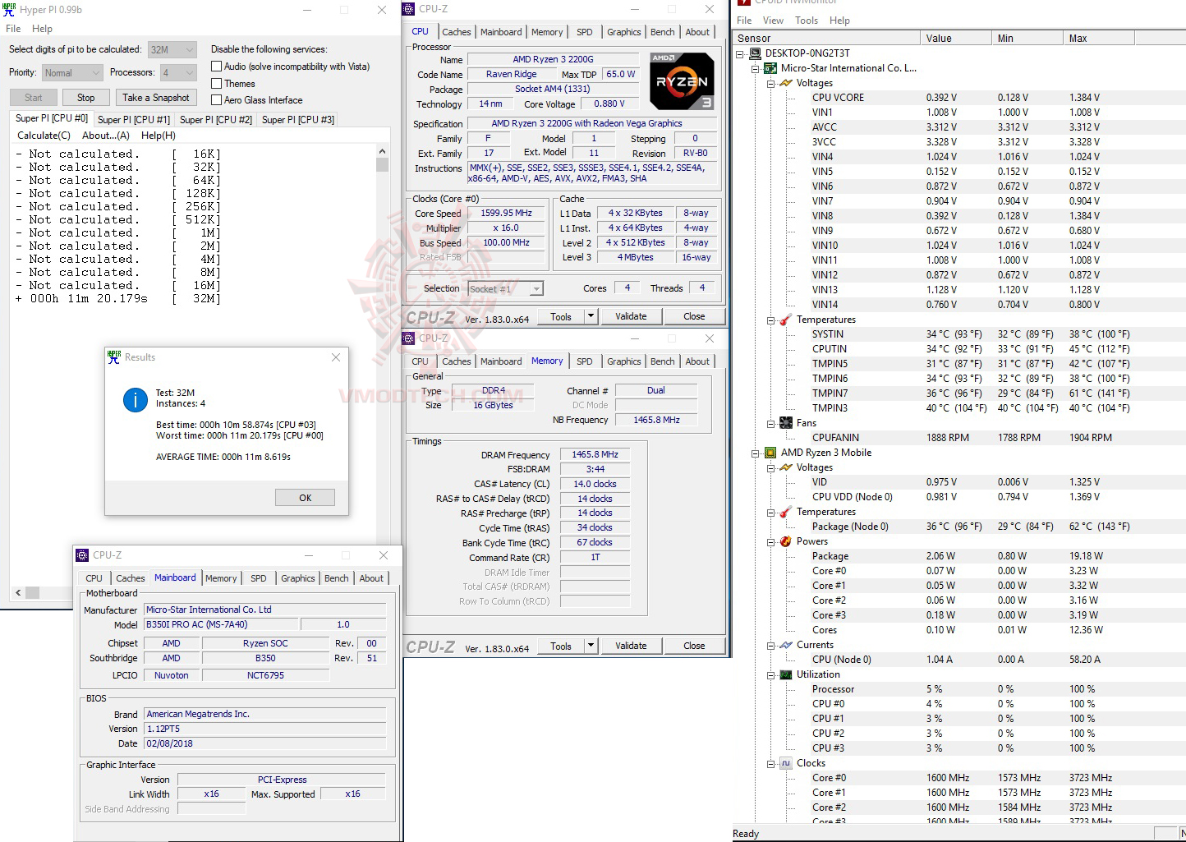This screenshot has height=842, width=1186.
Task: Click the AMD Ryzen 3 logo image
Action: (681, 81)
